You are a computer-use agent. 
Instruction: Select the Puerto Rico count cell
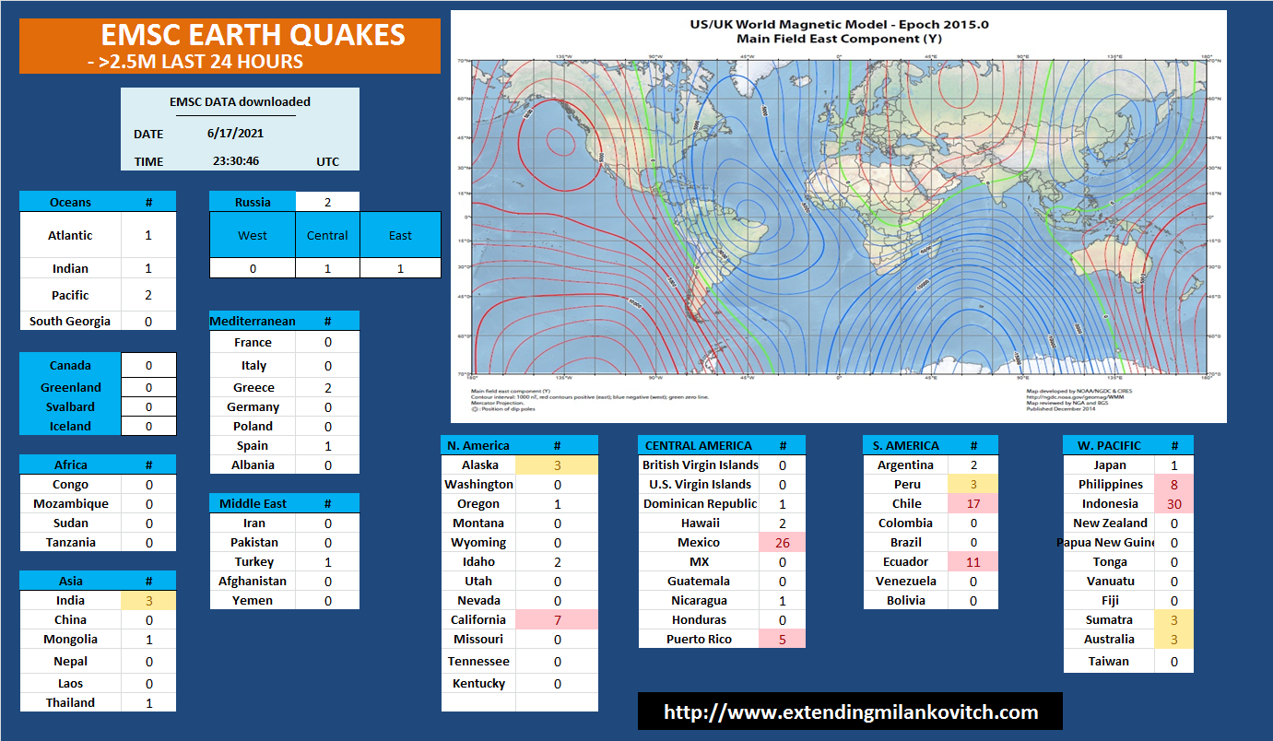click(x=782, y=639)
